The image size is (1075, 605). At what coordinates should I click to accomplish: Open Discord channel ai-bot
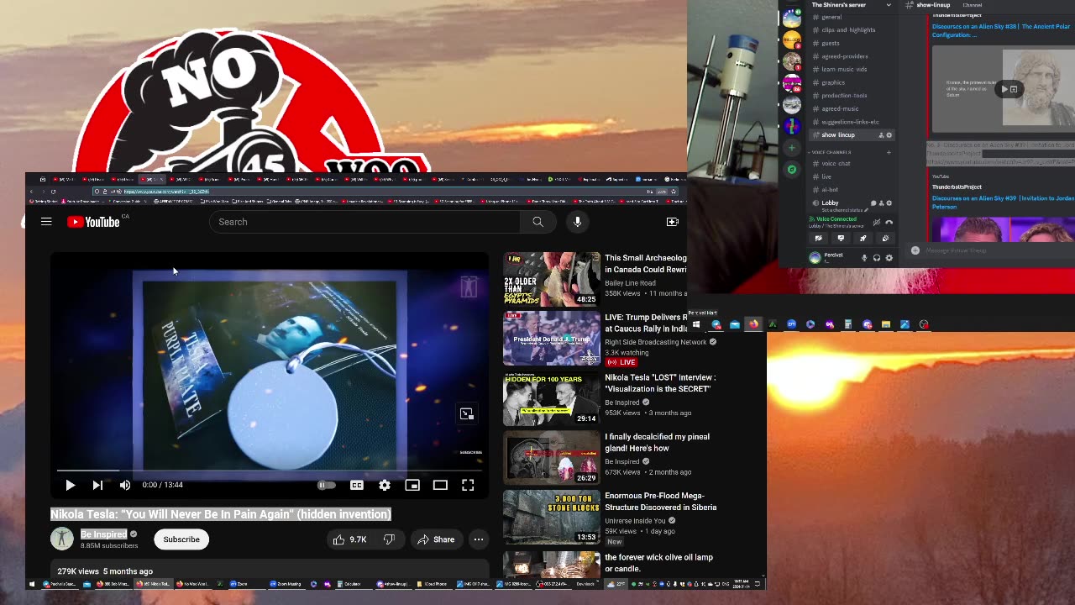(x=830, y=190)
